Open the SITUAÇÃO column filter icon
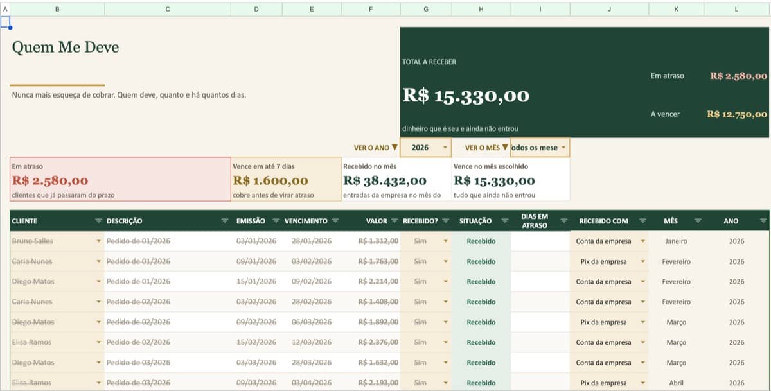Viewport: 771px width, 391px height. pos(504,221)
